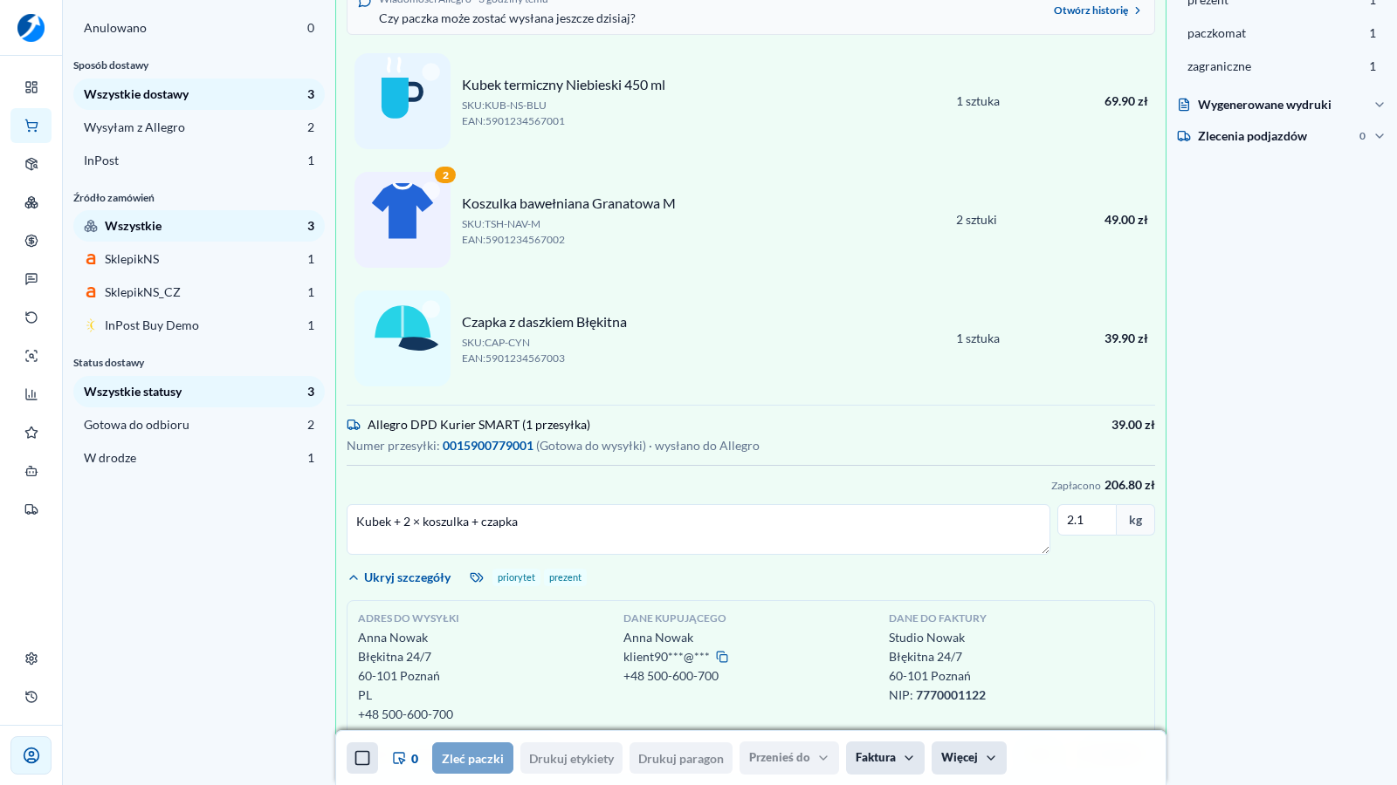Open the user account icon at bottom
Viewport: 1397px width, 785px height.
coord(31,755)
